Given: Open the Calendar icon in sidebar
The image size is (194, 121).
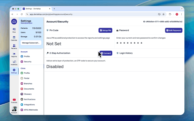Looking at the screenshot, I should (x=14, y=38).
